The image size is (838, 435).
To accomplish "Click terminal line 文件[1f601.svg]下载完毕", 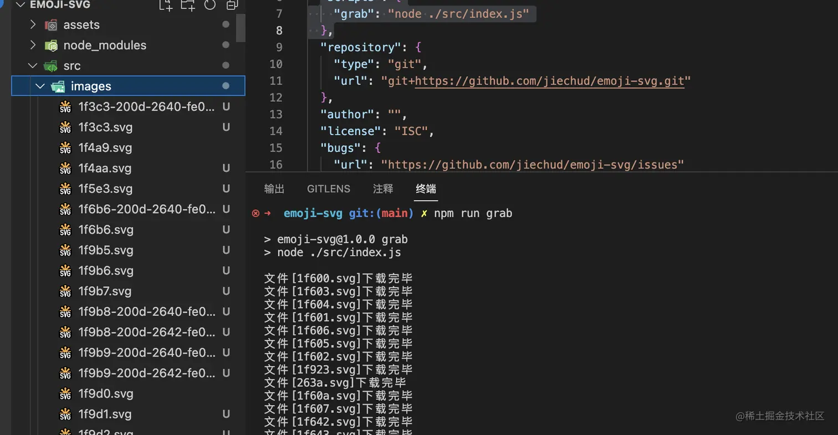I will 339,318.
